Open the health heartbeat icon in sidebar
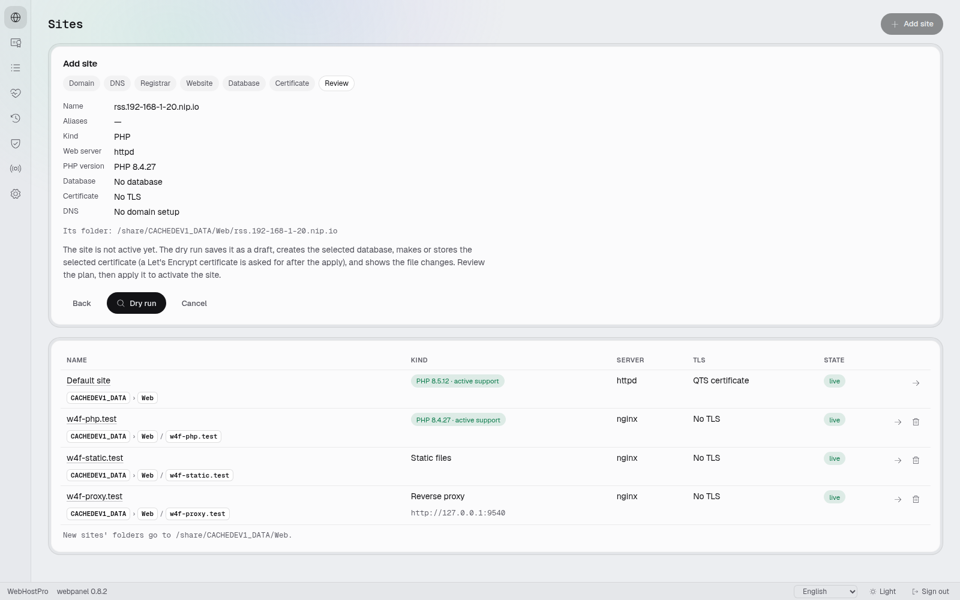This screenshot has width=960, height=600. pyautogui.click(x=16, y=93)
